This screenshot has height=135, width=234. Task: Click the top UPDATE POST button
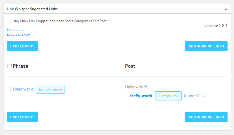click(x=22, y=46)
